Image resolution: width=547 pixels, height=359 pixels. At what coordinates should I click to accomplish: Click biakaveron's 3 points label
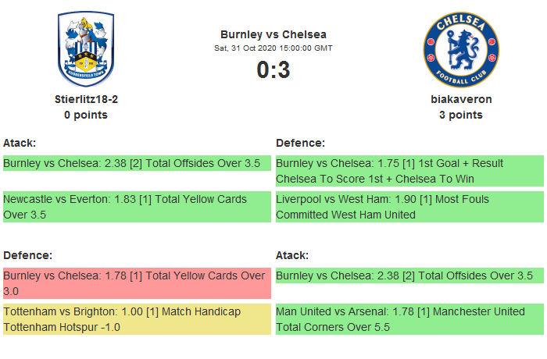click(x=461, y=115)
